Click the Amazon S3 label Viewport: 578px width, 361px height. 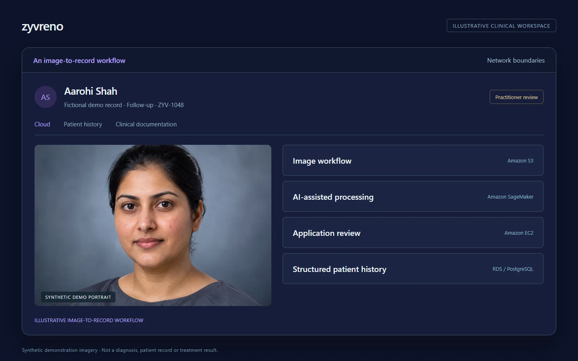click(x=520, y=161)
